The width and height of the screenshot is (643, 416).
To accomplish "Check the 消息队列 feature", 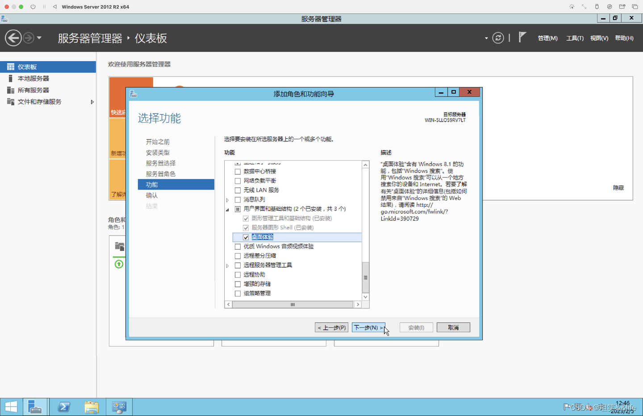I will 238,200.
